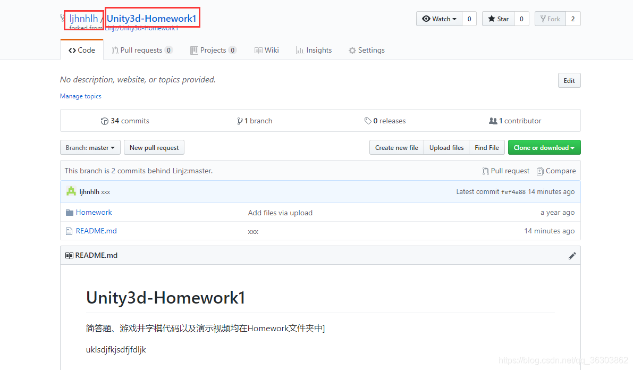Open the latest commit hash fef4a88

(x=513, y=192)
